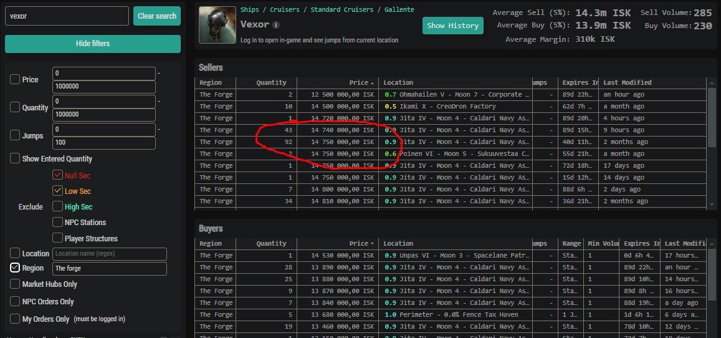Select buyer price 13 870 000,00 ISK

coord(343,291)
